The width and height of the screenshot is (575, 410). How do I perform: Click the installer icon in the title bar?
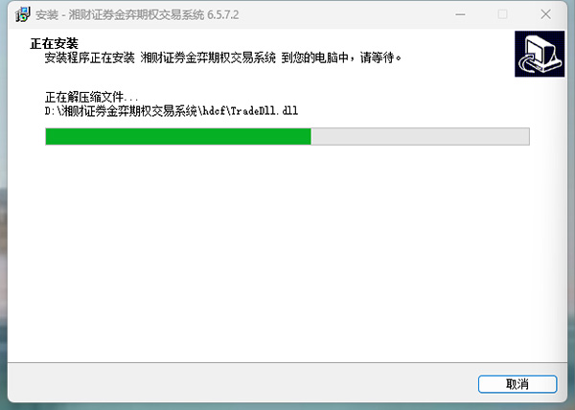click(22, 14)
